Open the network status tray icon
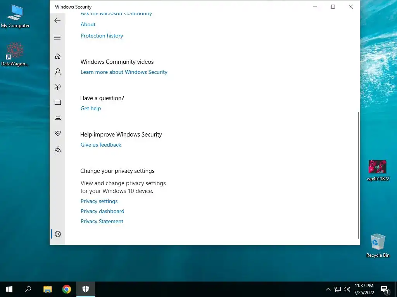 (338, 289)
